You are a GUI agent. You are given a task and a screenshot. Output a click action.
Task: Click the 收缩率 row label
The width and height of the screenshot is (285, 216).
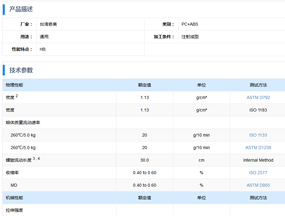pyautogui.click(x=12, y=173)
